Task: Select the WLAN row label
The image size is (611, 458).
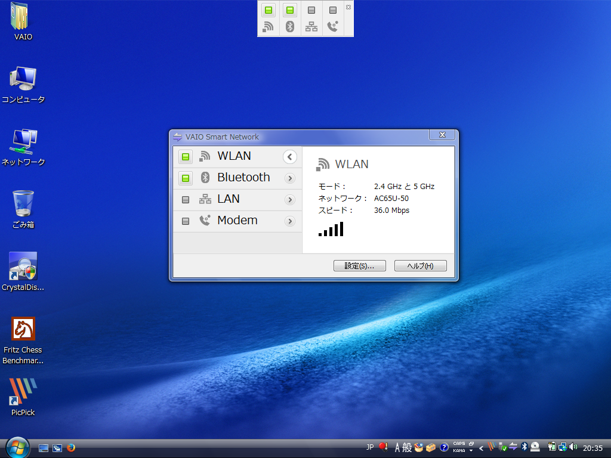Action: coord(234,156)
